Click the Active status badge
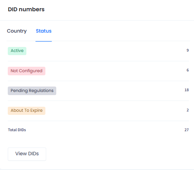194x170 pixels. (17, 51)
